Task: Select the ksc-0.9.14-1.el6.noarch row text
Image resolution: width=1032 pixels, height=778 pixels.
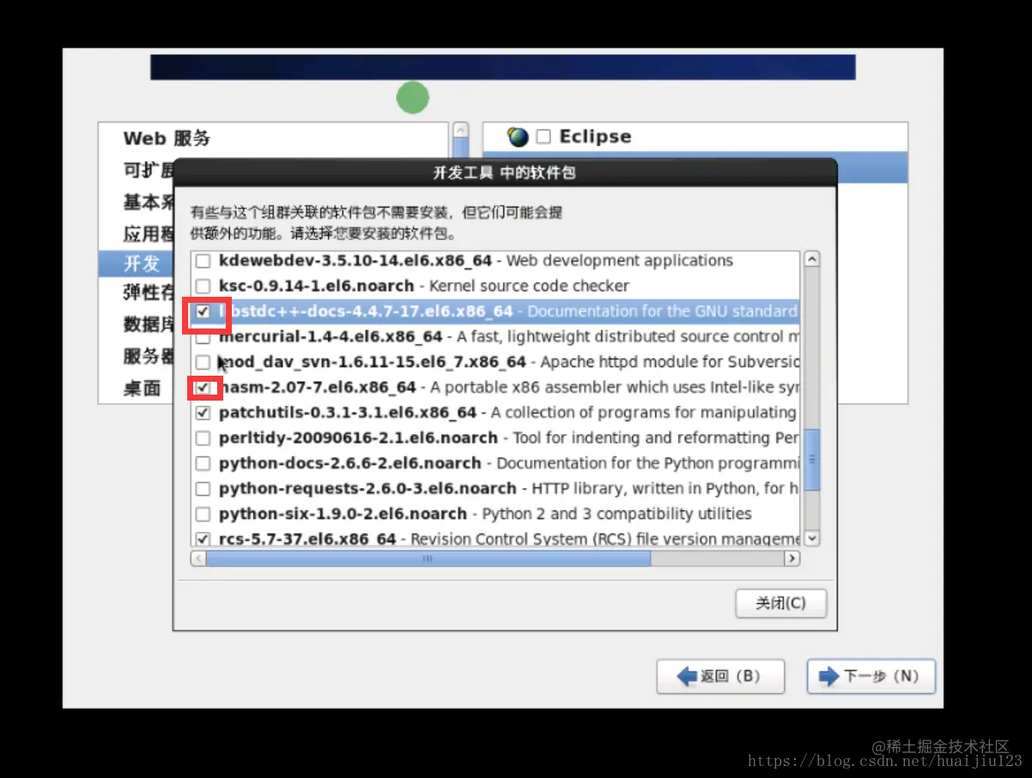Action: point(317,286)
